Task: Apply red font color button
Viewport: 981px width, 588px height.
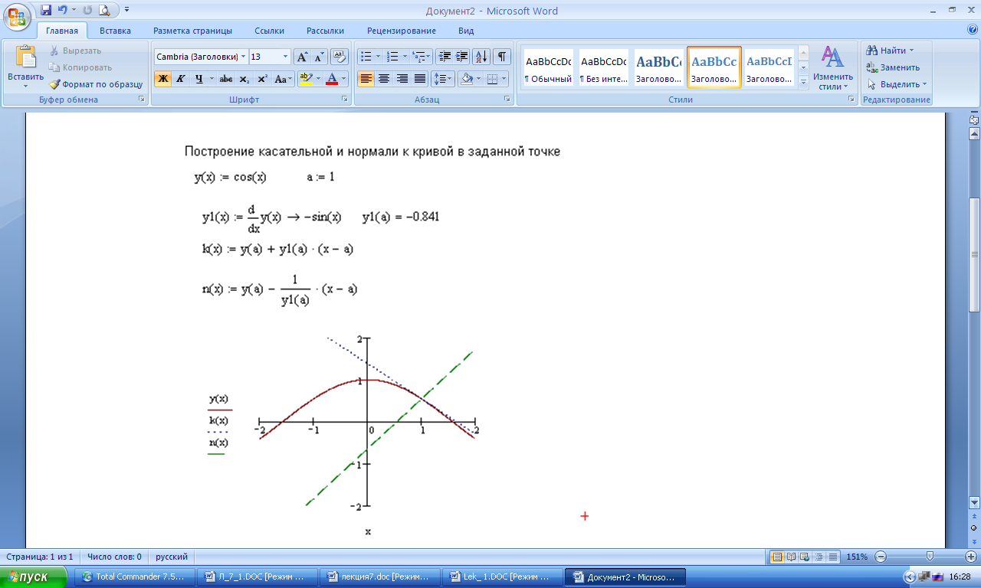Action: point(332,79)
